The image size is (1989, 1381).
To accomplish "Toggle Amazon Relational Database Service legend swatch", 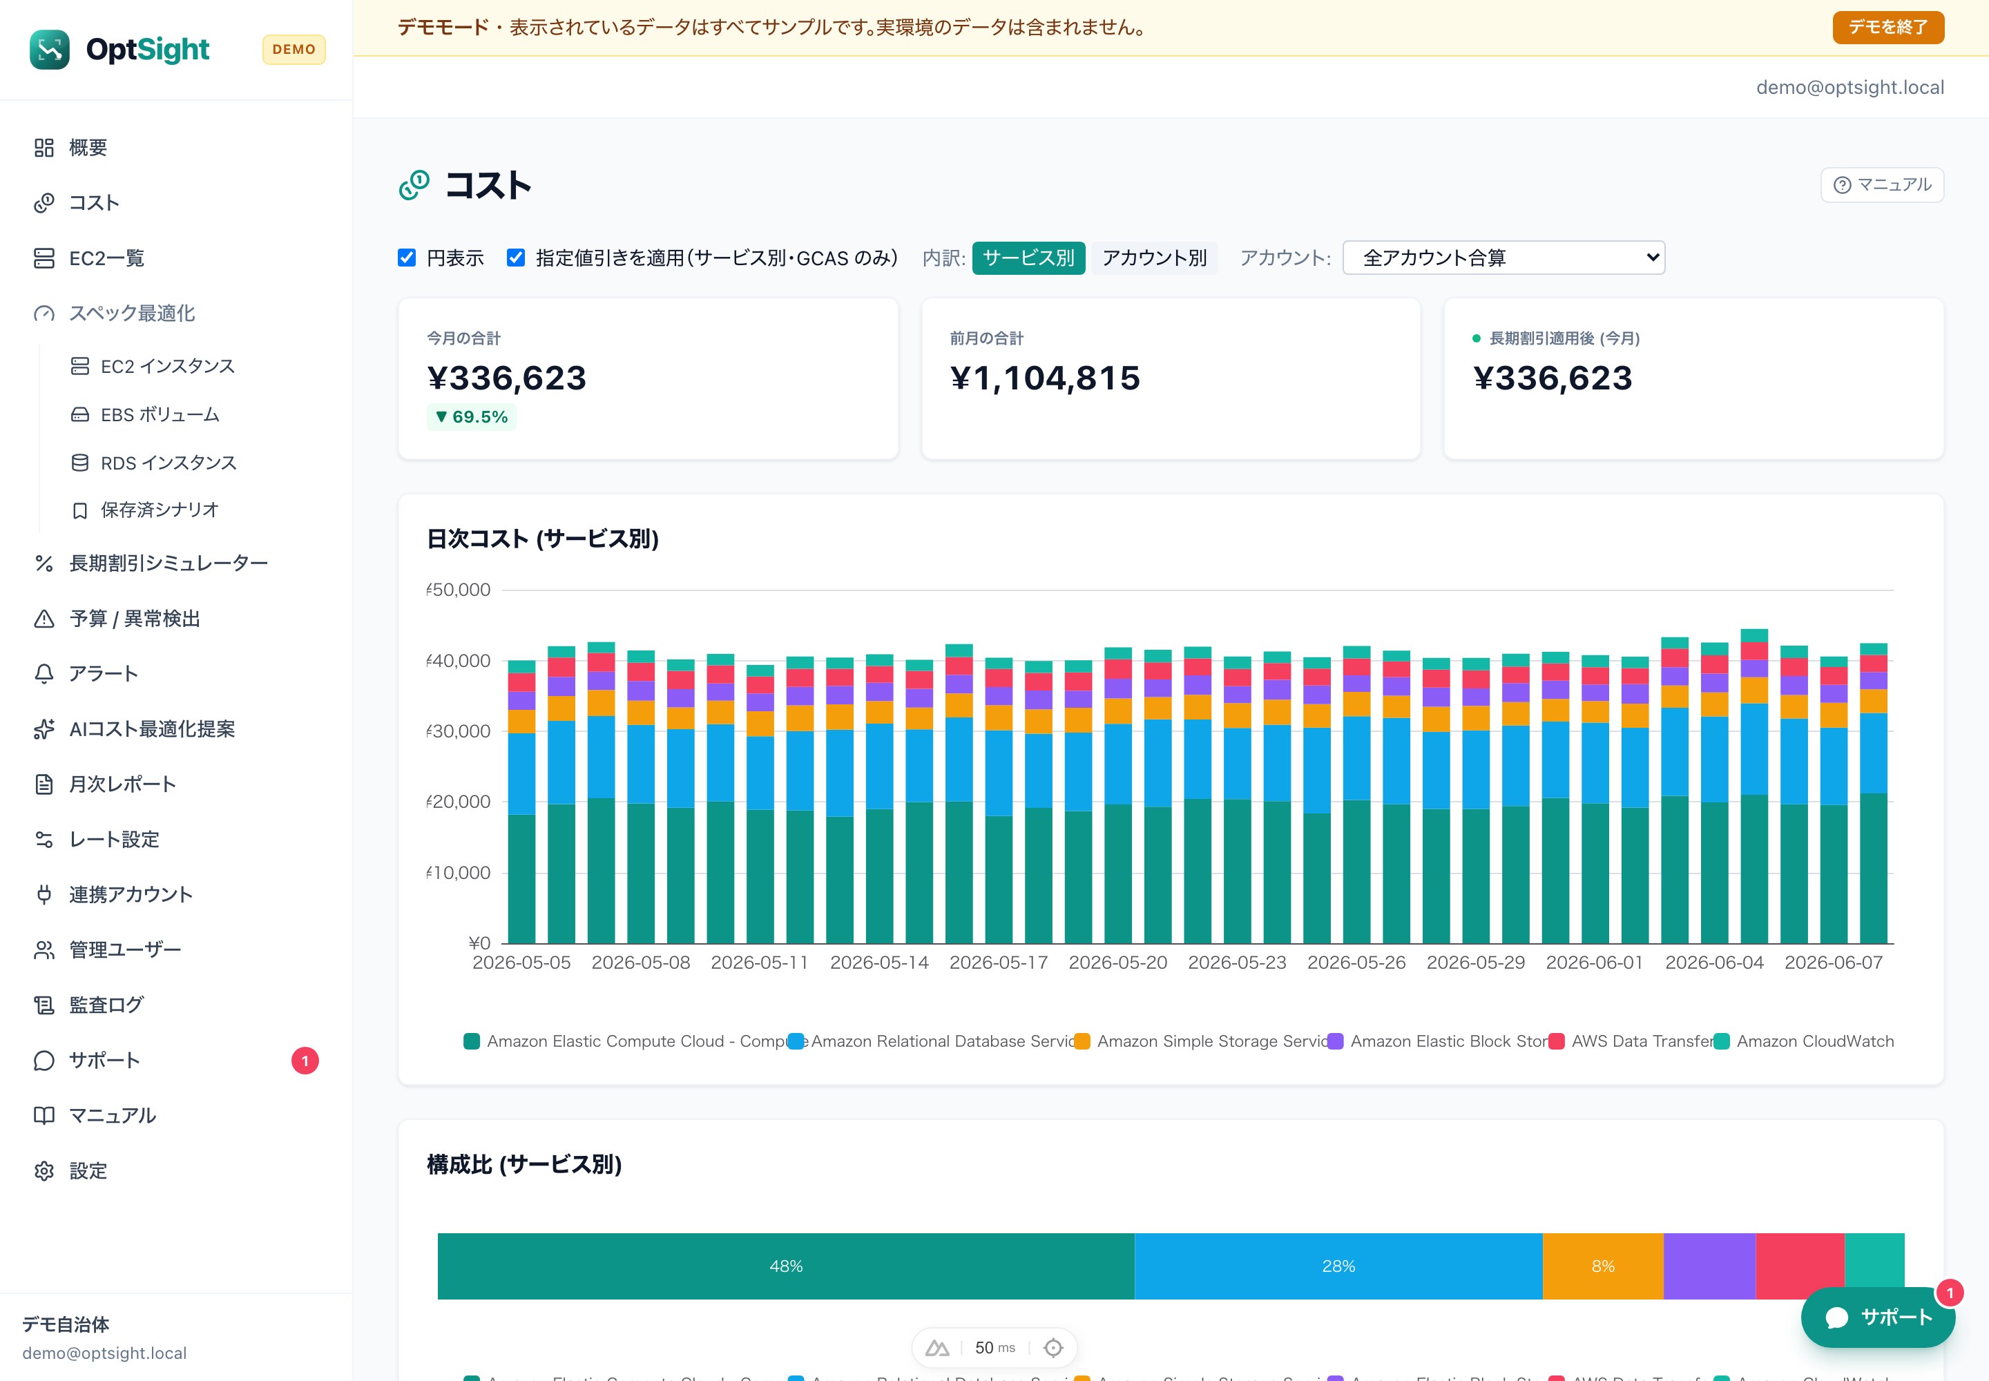I will click(796, 1041).
